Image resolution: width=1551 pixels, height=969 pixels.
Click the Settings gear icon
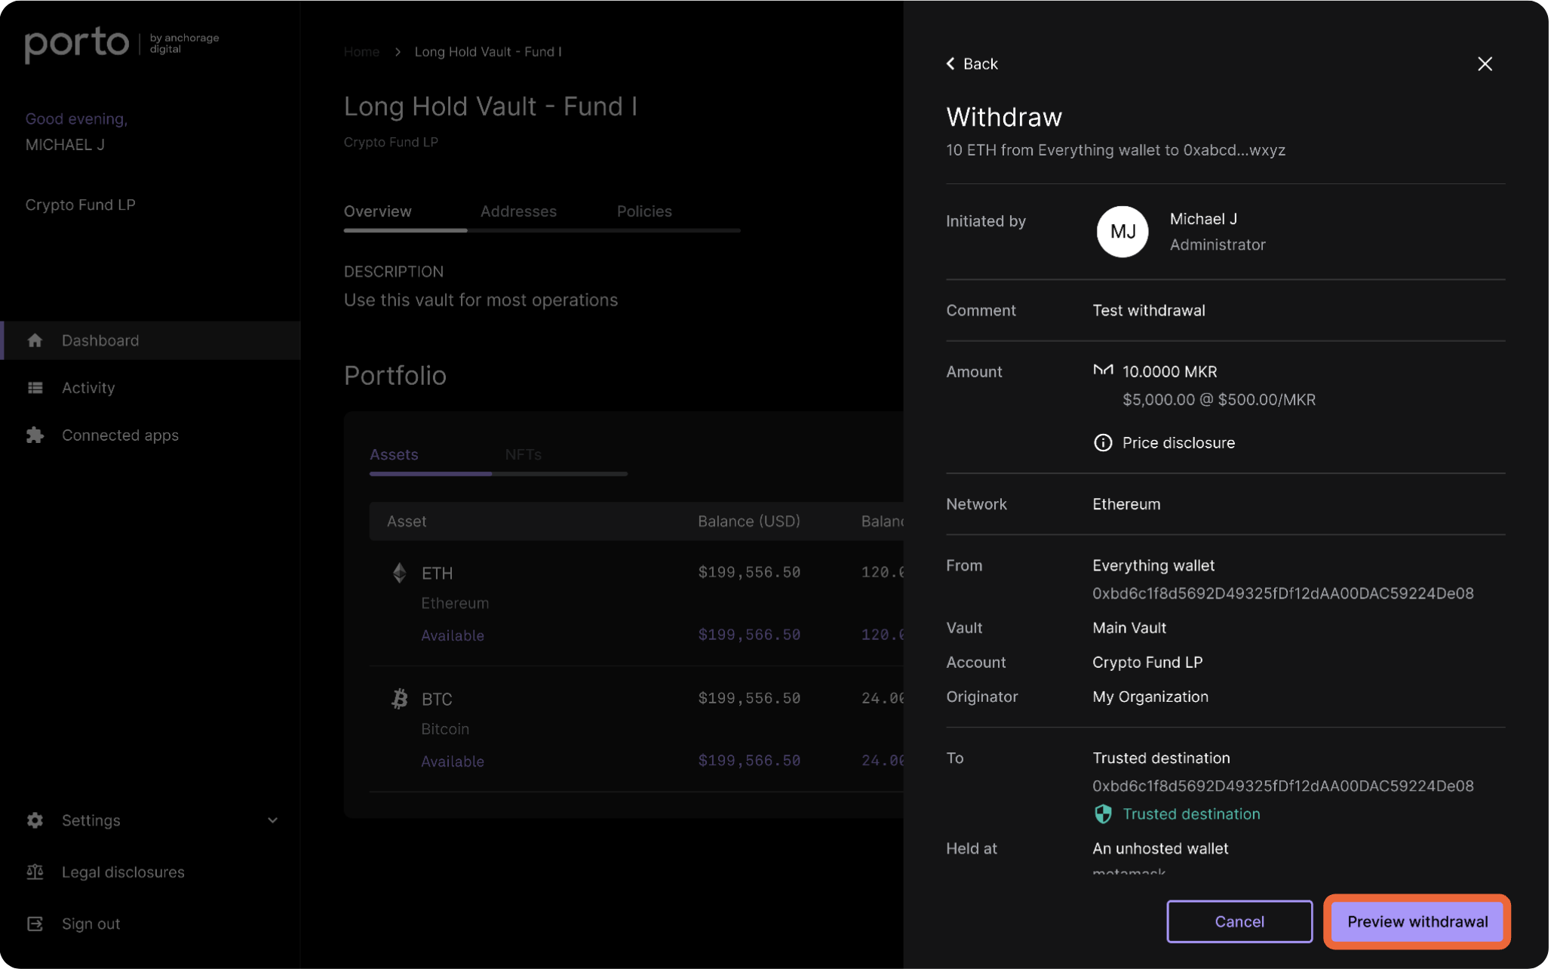35,820
